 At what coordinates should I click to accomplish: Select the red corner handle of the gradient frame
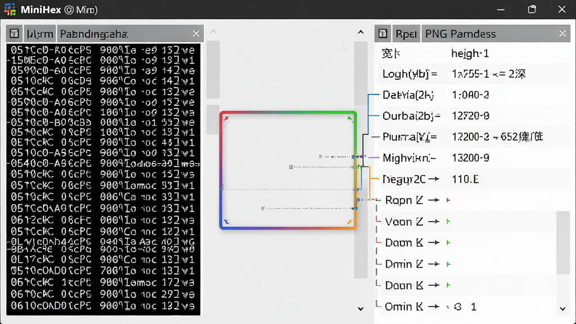[226, 118]
